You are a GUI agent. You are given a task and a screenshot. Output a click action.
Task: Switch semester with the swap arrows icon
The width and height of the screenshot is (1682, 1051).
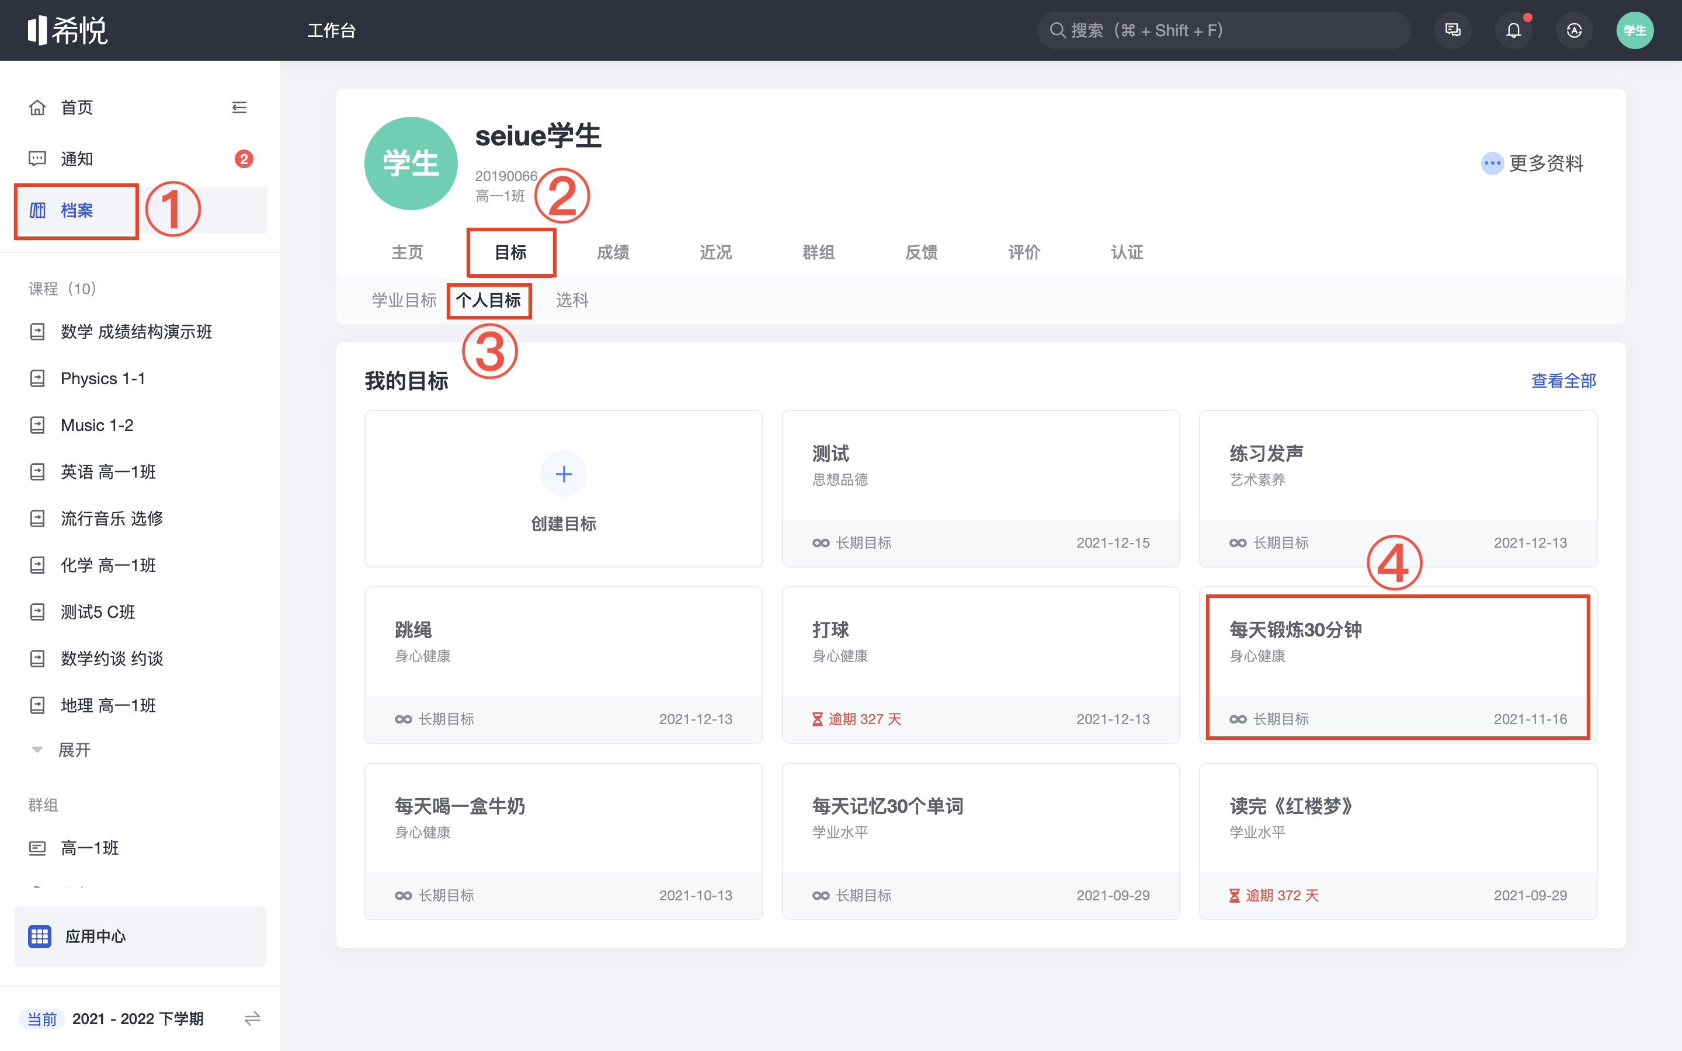(x=252, y=1018)
